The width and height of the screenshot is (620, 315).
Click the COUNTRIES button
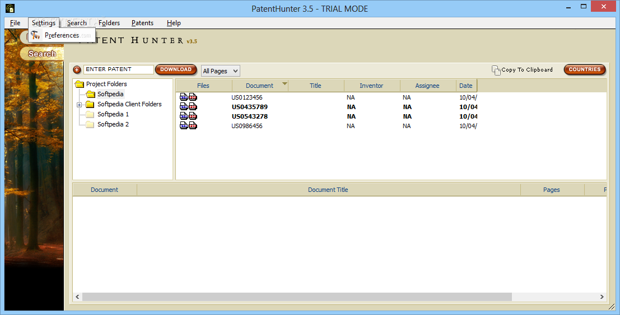[585, 69]
